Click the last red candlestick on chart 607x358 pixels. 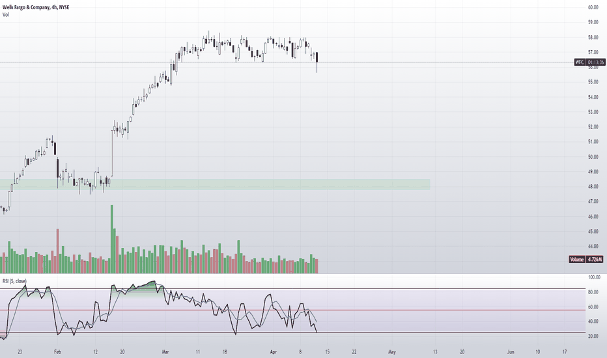pos(317,57)
